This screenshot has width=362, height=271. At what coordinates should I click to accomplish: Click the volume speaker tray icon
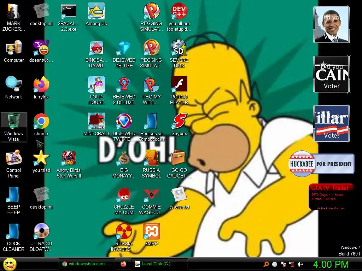coord(300,264)
